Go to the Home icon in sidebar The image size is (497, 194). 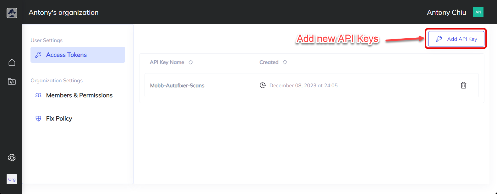click(12, 62)
